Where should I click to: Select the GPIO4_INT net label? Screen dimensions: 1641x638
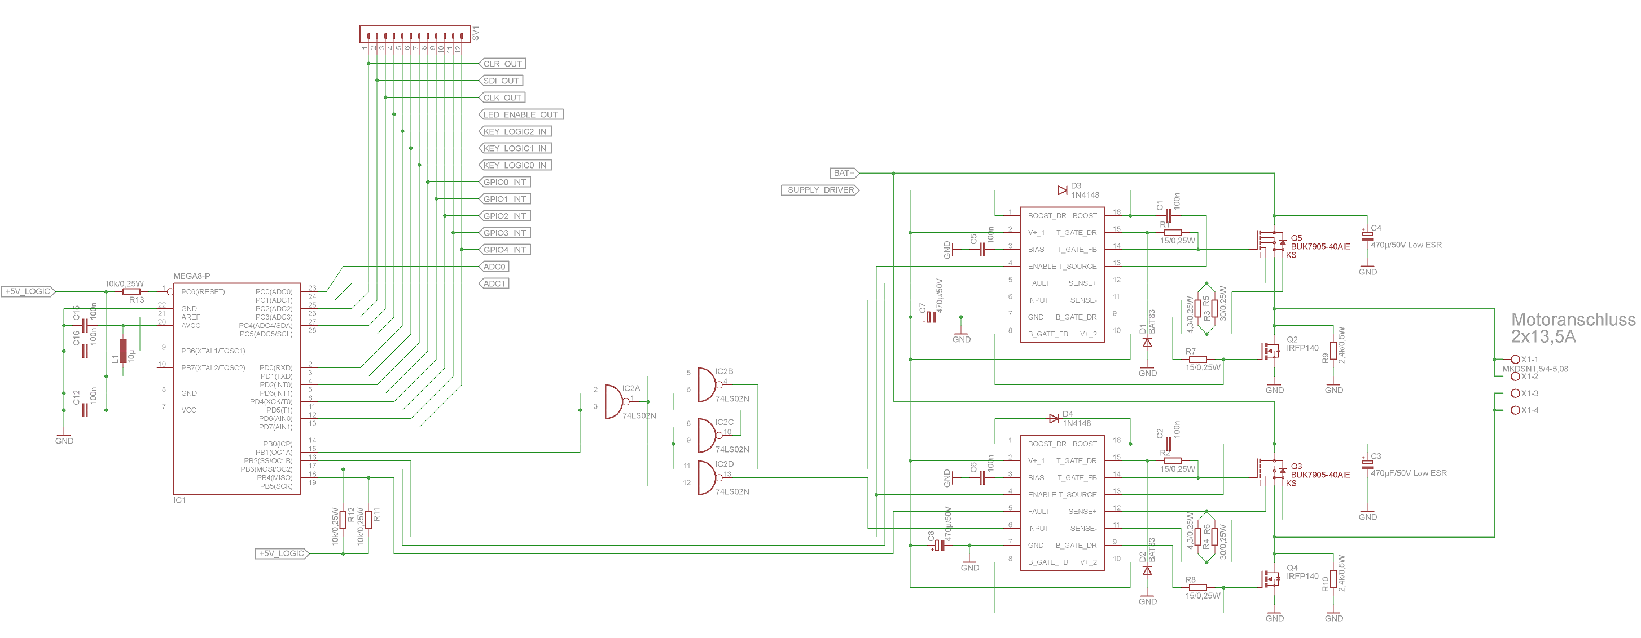tap(504, 250)
